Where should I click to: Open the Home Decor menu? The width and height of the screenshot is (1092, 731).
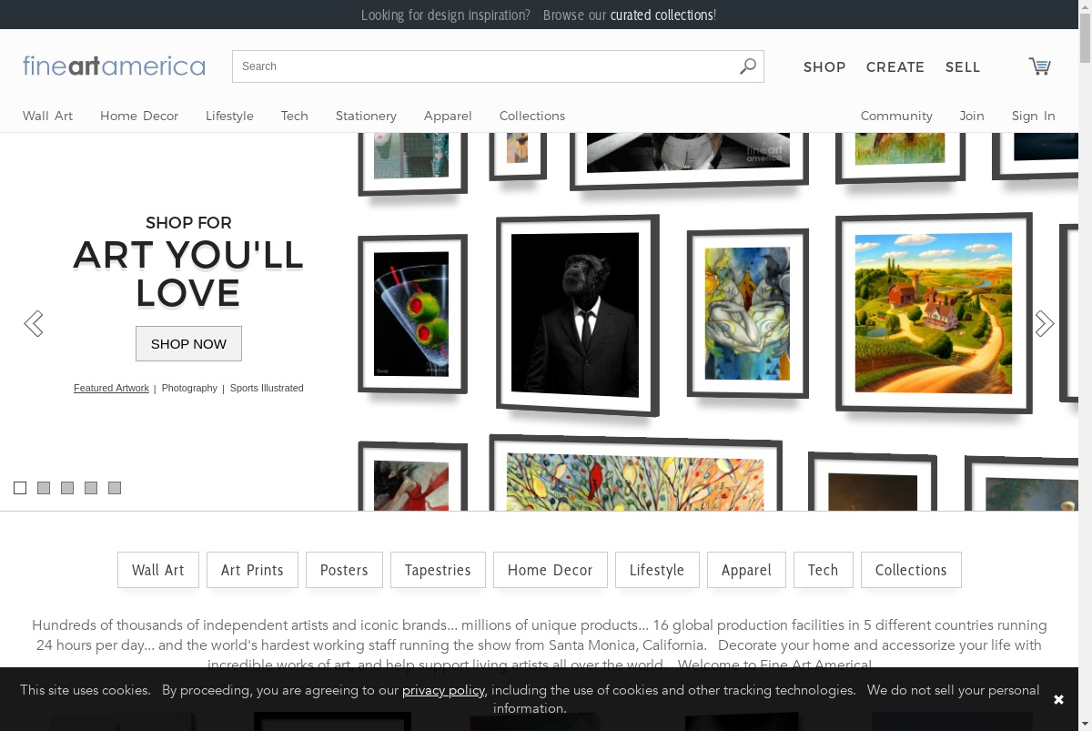139,116
